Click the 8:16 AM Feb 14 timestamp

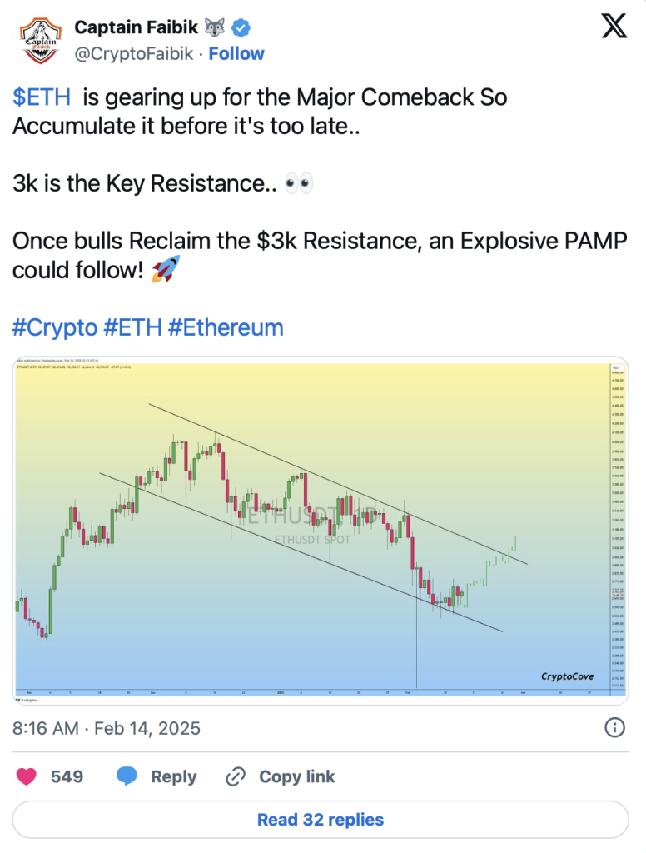tap(107, 728)
